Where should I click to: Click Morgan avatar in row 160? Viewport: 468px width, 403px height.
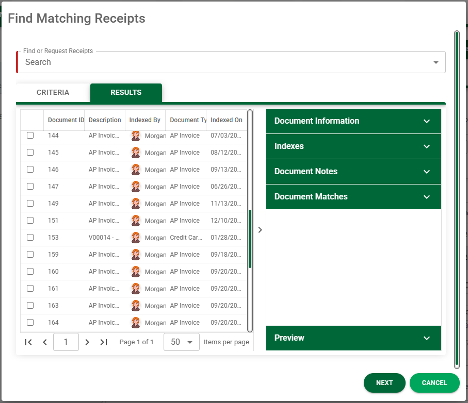pos(136,272)
